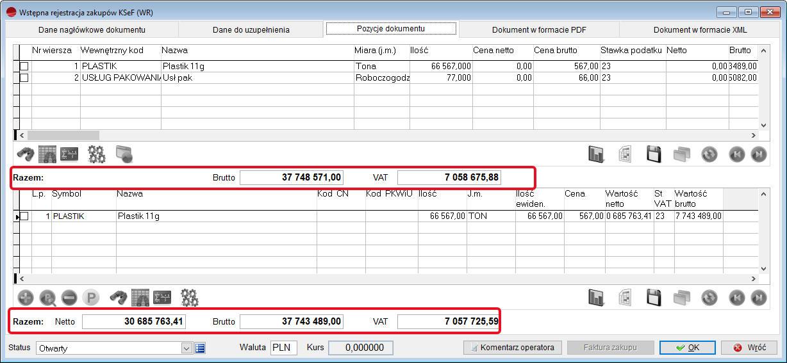
Task: Click refresh icon in upper toolbar
Action: pyautogui.click(x=709, y=154)
